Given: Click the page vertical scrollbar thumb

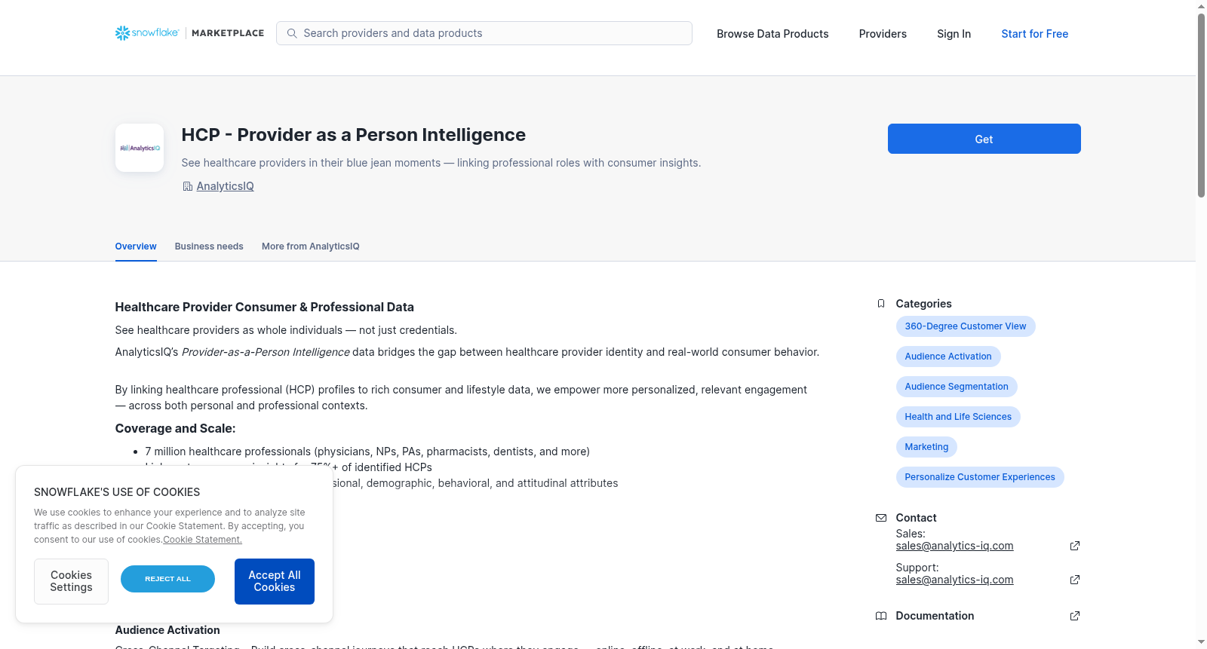Looking at the screenshot, I should (1201, 106).
